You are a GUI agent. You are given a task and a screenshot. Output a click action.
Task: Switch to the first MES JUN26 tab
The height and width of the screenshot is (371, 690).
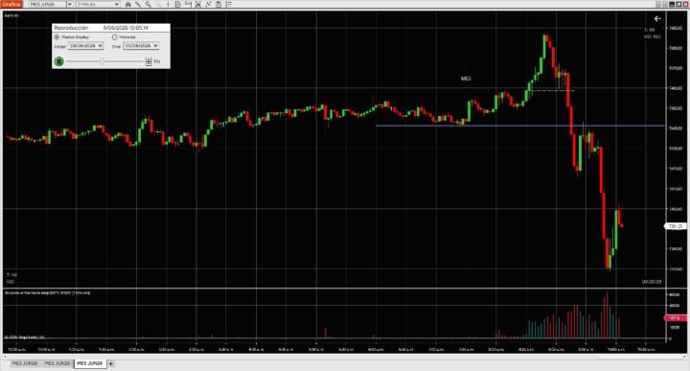click(x=25, y=363)
